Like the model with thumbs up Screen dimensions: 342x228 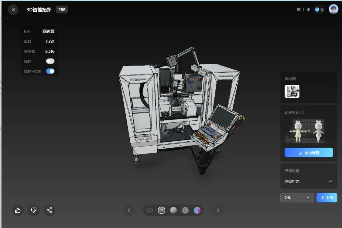coord(18,210)
